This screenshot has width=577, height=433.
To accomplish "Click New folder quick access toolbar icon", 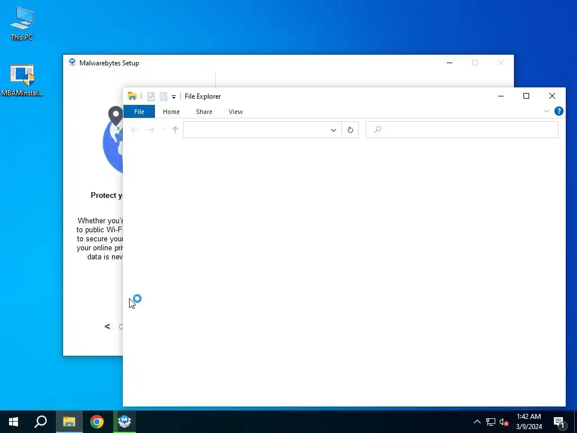I will pyautogui.click(x=163, y=96).
